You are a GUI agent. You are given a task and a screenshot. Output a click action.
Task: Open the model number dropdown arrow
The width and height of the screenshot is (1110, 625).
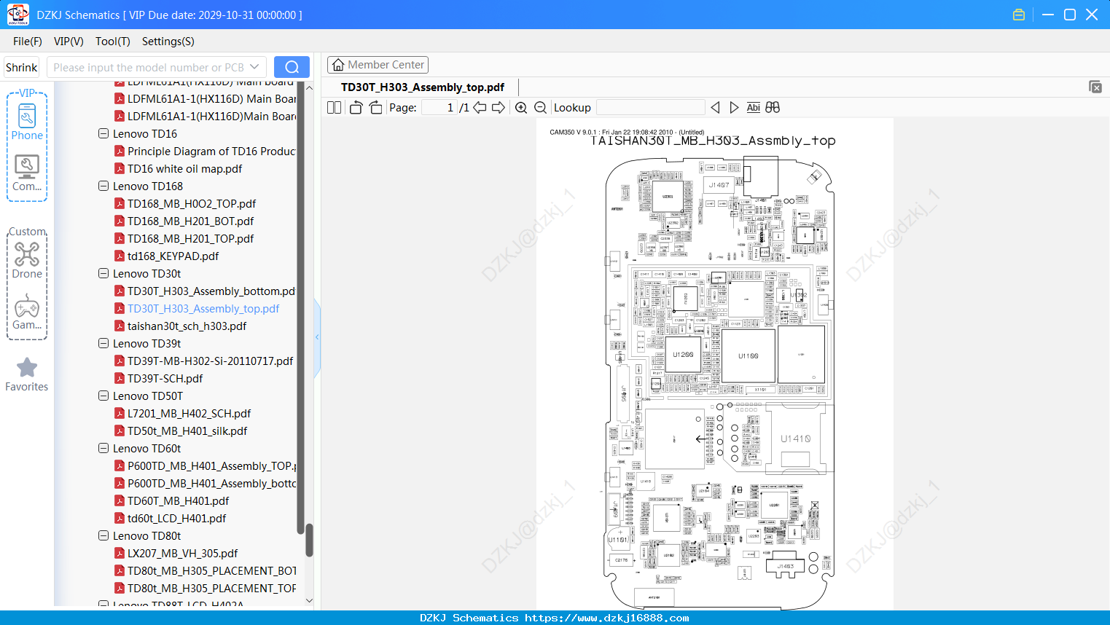point(254,67)
